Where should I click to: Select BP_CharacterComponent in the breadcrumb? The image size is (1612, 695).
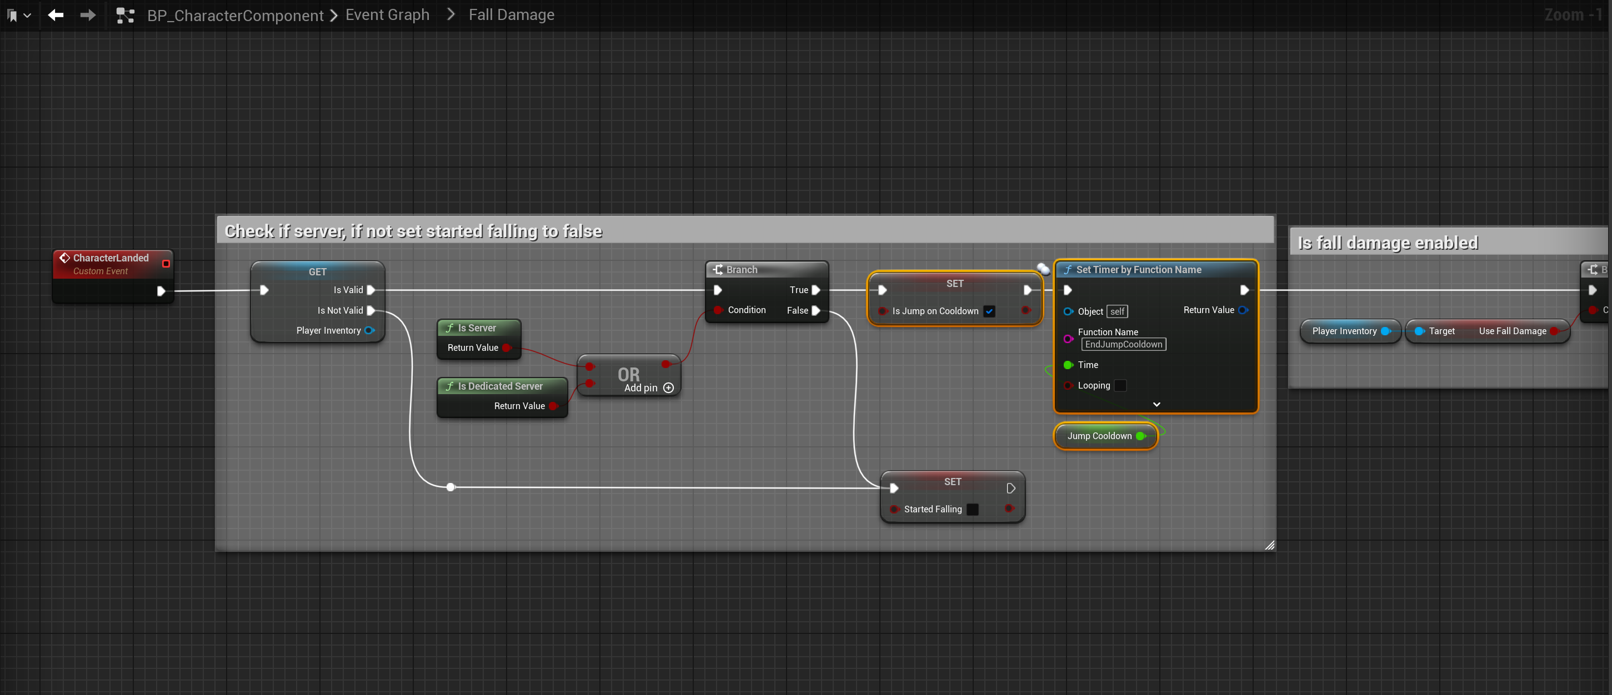click(236, 15)
